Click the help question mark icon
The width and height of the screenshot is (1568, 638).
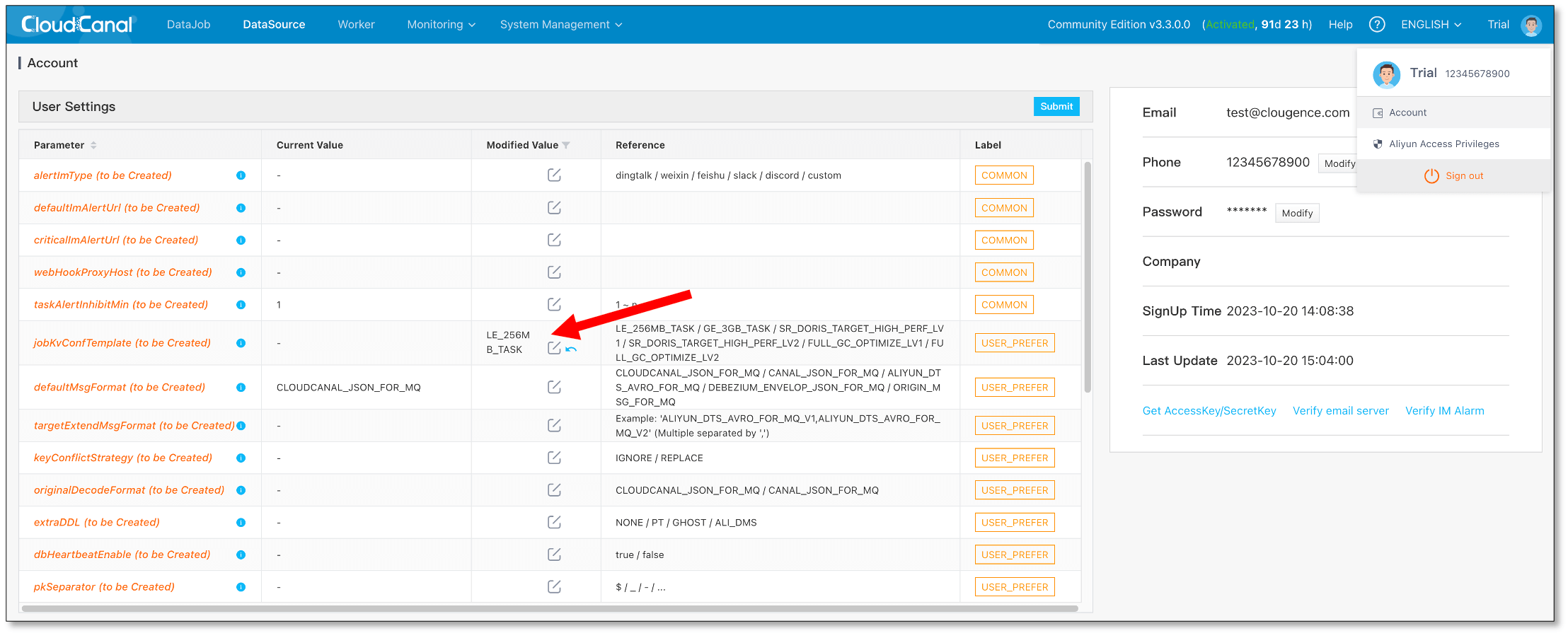coord(1378,24)
